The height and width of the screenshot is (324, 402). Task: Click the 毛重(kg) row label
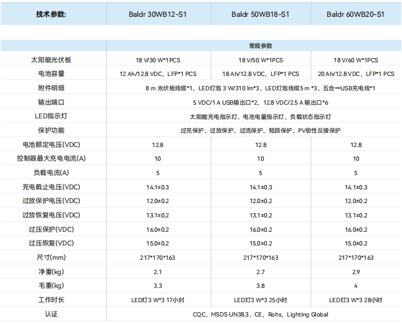click(x=51, y=285)
